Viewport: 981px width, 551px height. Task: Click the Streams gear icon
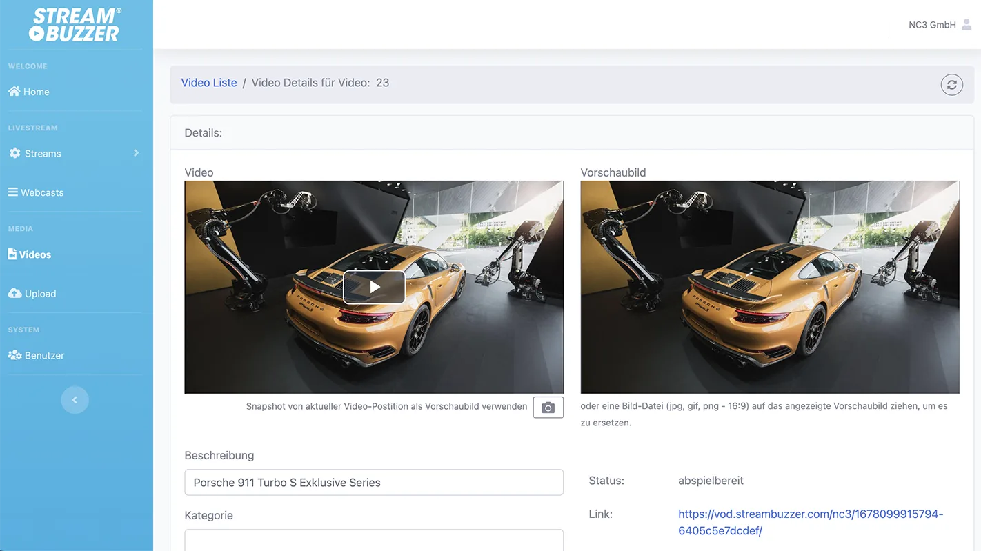(14, 153)
